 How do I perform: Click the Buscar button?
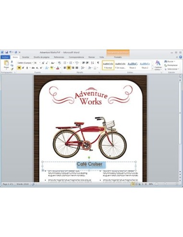point(170,62)
